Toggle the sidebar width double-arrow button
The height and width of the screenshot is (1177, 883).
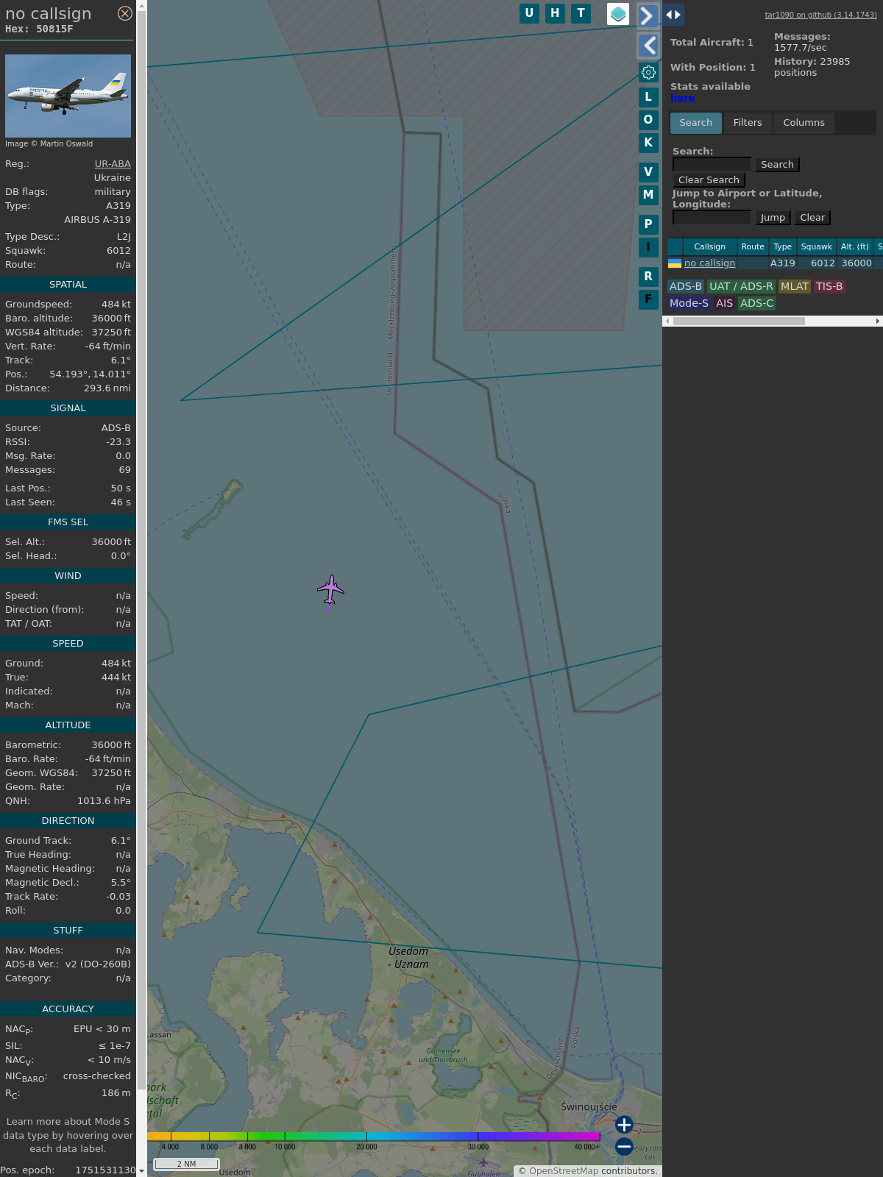point(673,15)
